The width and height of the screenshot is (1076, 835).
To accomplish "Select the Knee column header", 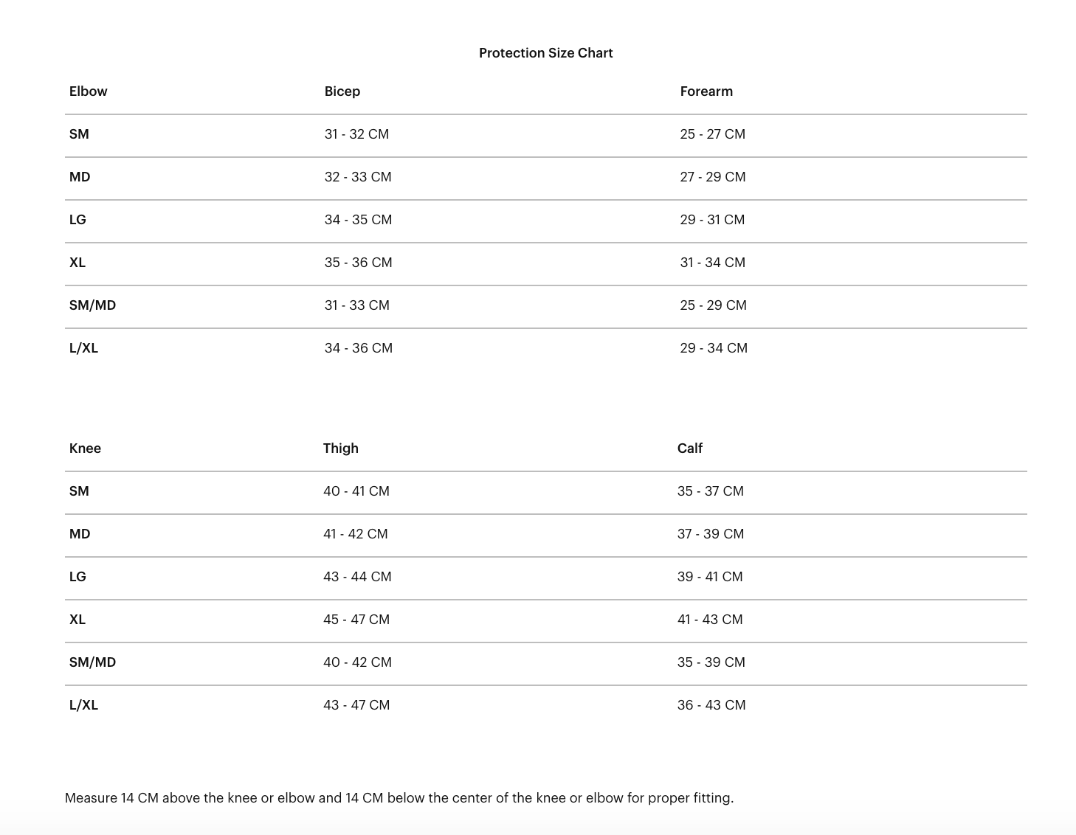I will [x=85, y=448].
